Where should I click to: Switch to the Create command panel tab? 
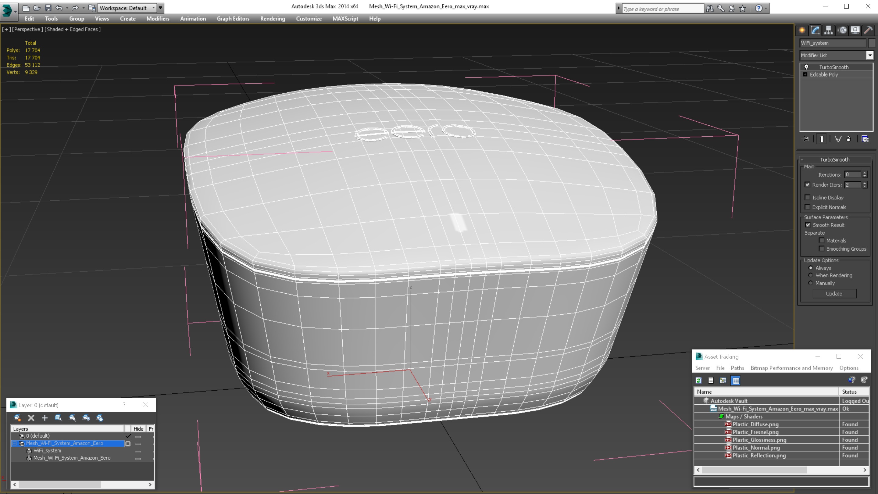(802, 30)
